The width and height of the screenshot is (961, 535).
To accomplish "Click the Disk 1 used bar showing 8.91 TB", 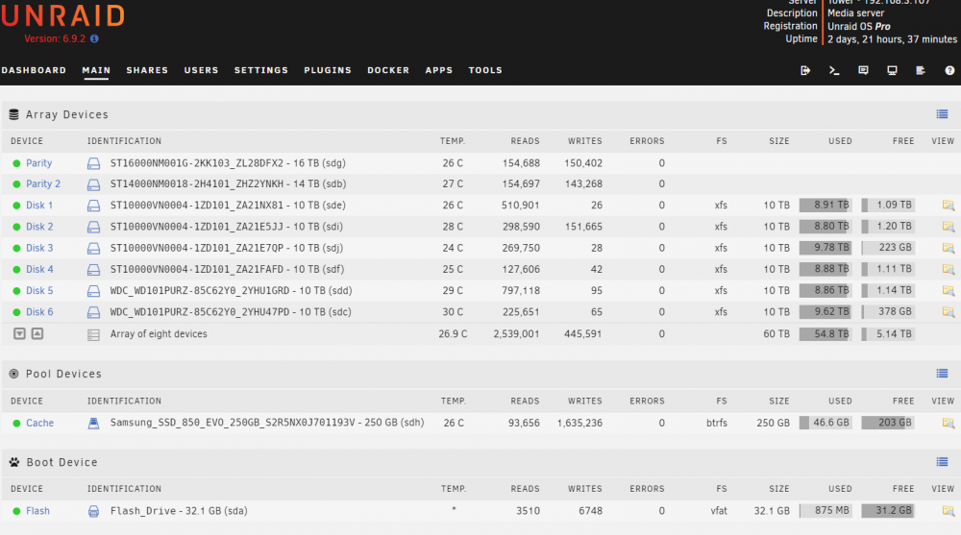I will (x=825, y=206).
